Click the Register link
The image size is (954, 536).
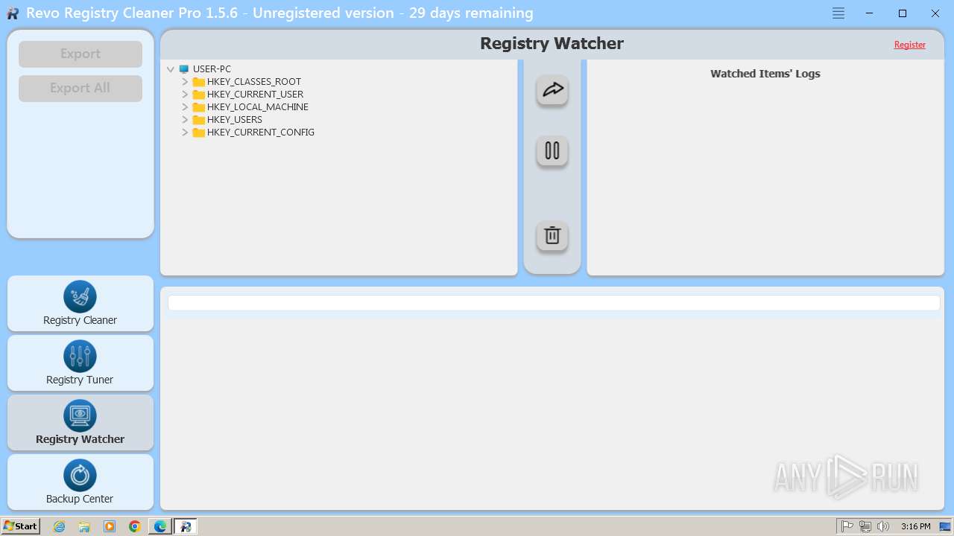click(x=910, y=45)
